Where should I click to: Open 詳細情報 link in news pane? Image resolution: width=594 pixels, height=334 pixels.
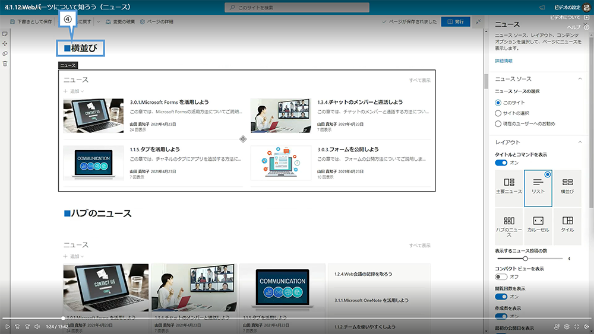(504, 61)
